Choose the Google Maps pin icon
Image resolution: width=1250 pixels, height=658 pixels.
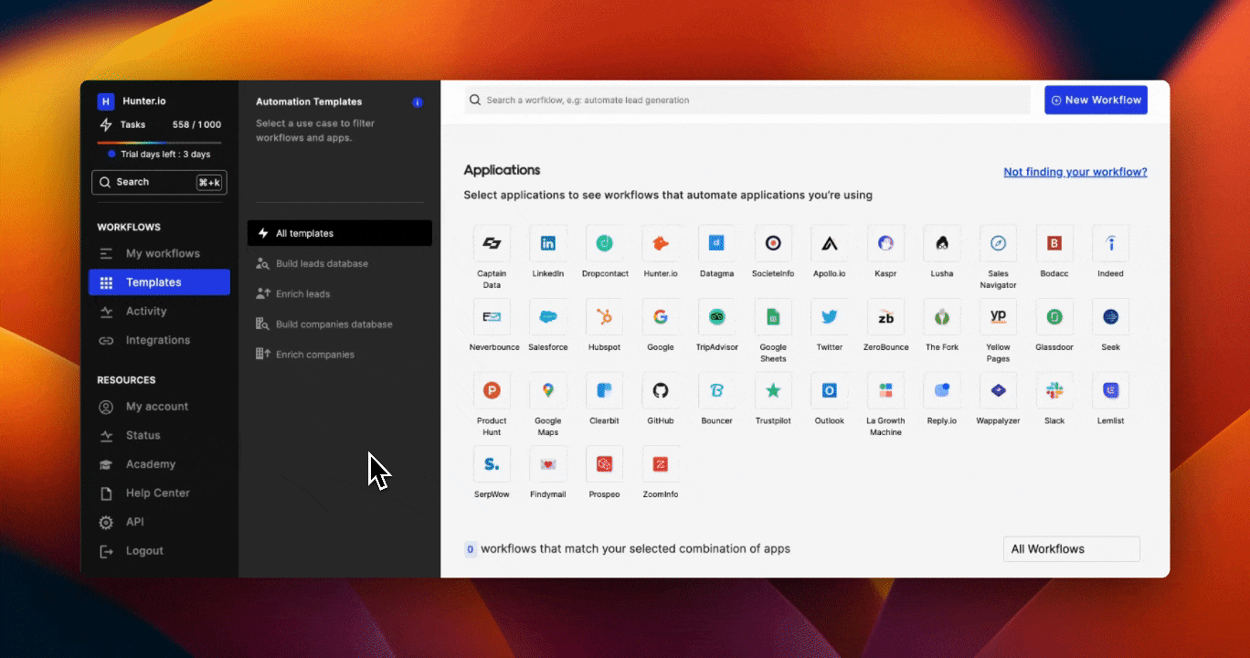548,390
